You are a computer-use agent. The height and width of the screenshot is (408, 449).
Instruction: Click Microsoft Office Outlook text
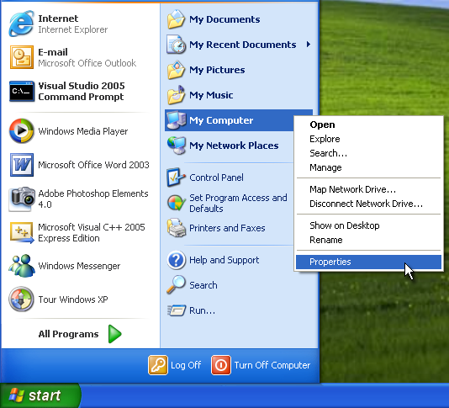click(87, 63)
